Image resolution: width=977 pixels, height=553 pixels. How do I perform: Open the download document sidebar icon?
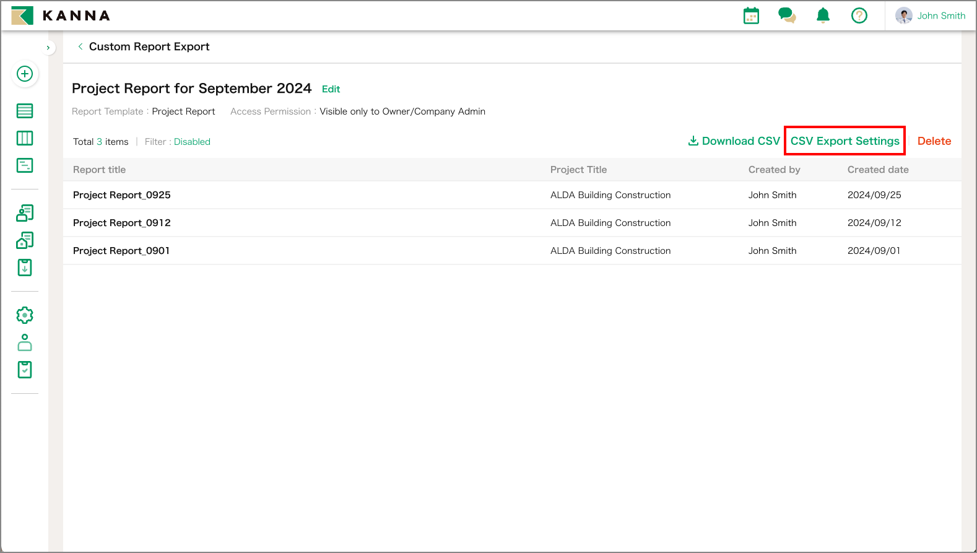(x=25, y=268)
